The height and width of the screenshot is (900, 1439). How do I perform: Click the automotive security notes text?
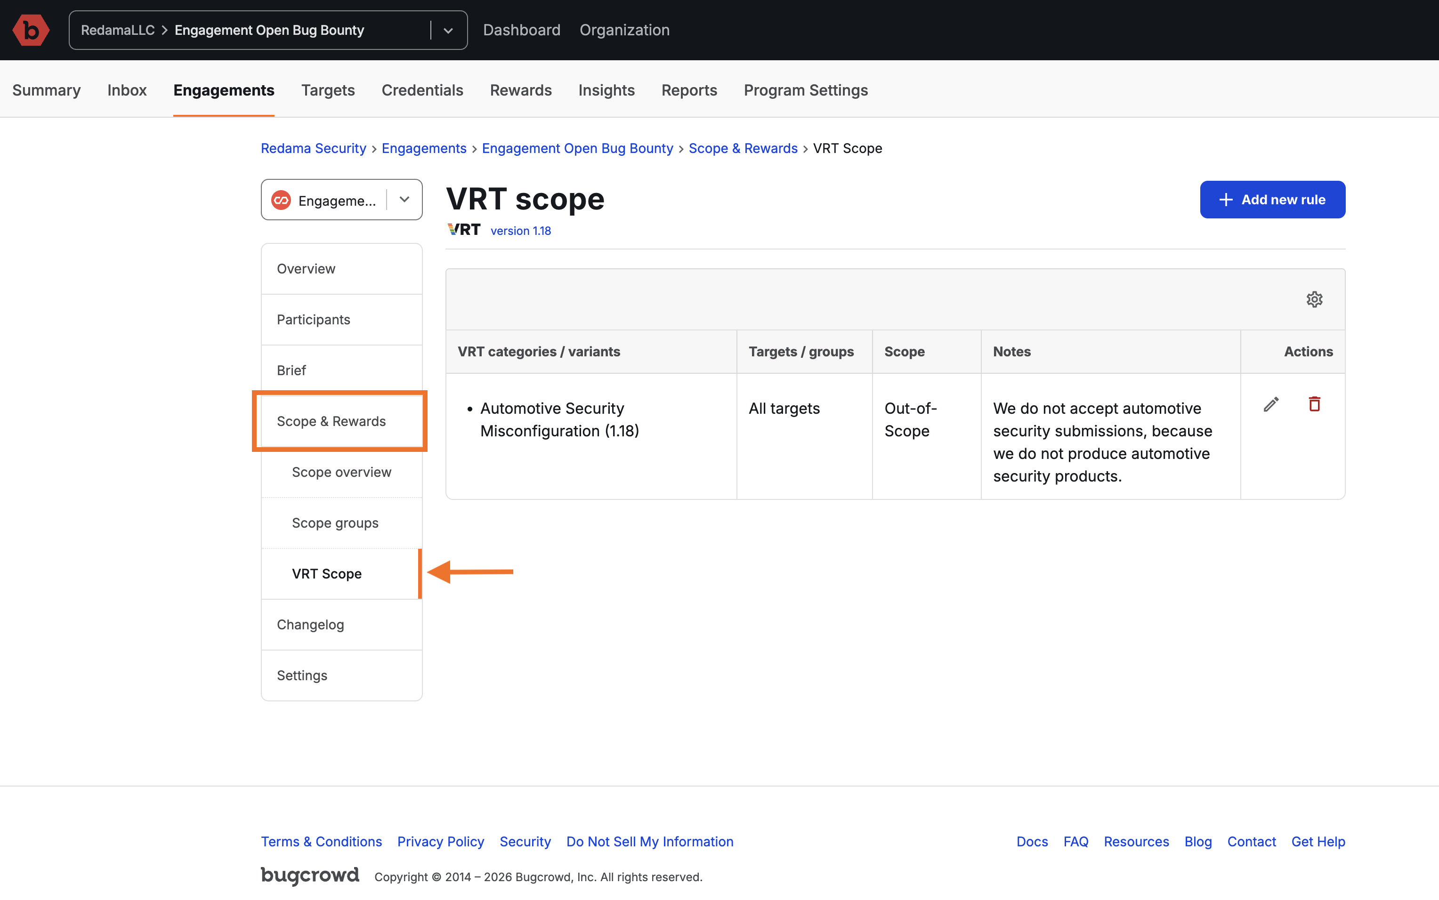pyautogui.click(x=1103, y=442)
